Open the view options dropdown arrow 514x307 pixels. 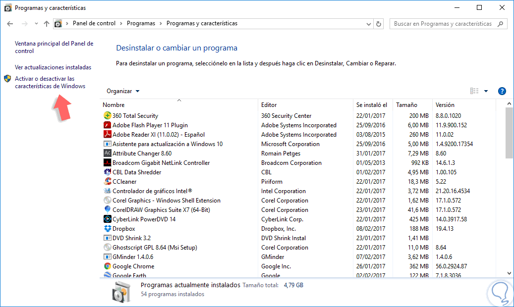pos(486,91)
